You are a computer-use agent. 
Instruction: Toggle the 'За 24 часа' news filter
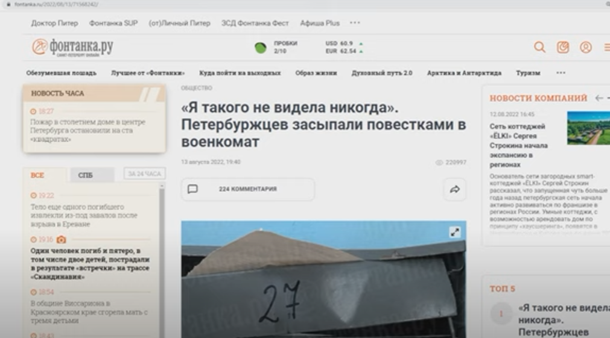click(x=144, y=174)
